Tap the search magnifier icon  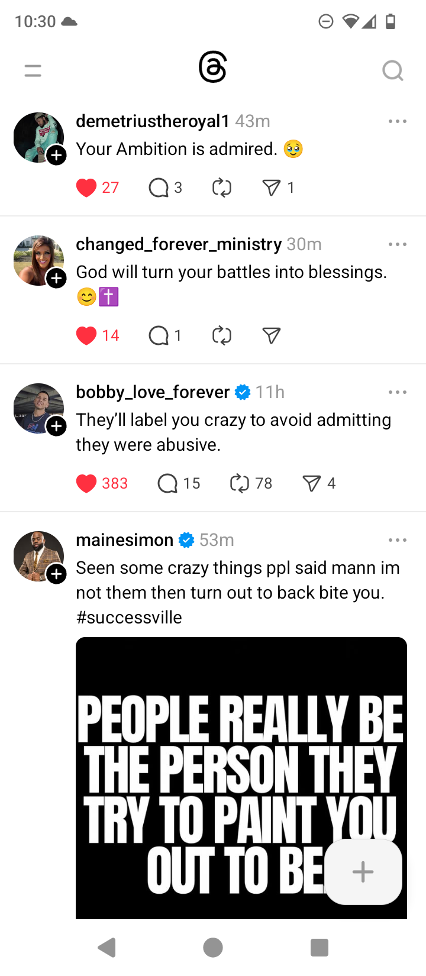tap(392, 71)
